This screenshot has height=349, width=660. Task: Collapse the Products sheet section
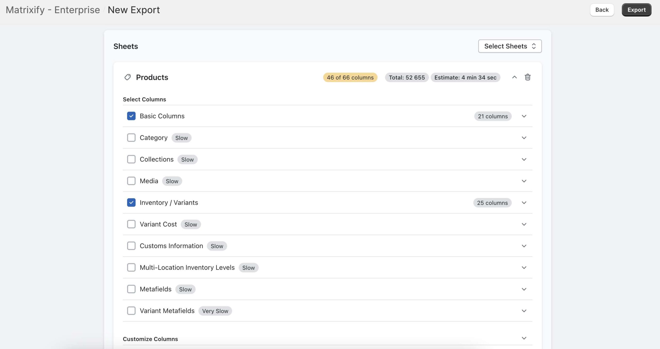514,77
